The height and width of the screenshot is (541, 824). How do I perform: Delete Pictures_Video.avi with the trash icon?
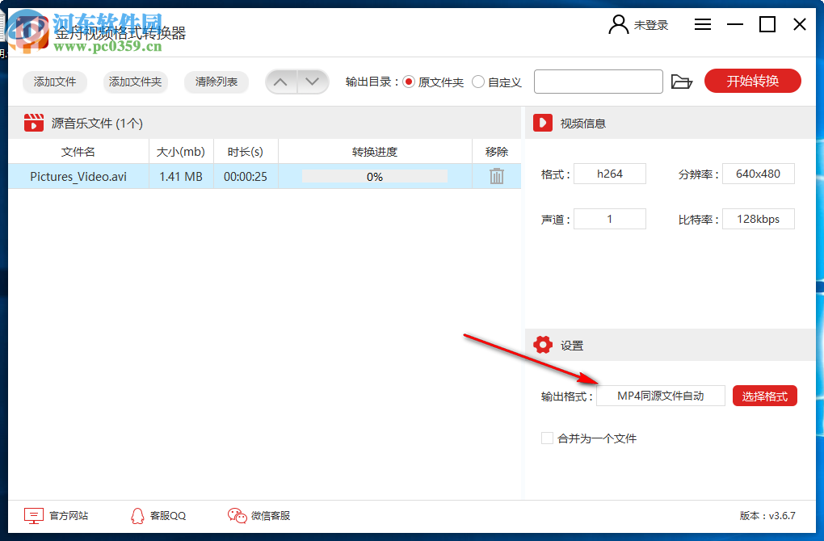495,176
